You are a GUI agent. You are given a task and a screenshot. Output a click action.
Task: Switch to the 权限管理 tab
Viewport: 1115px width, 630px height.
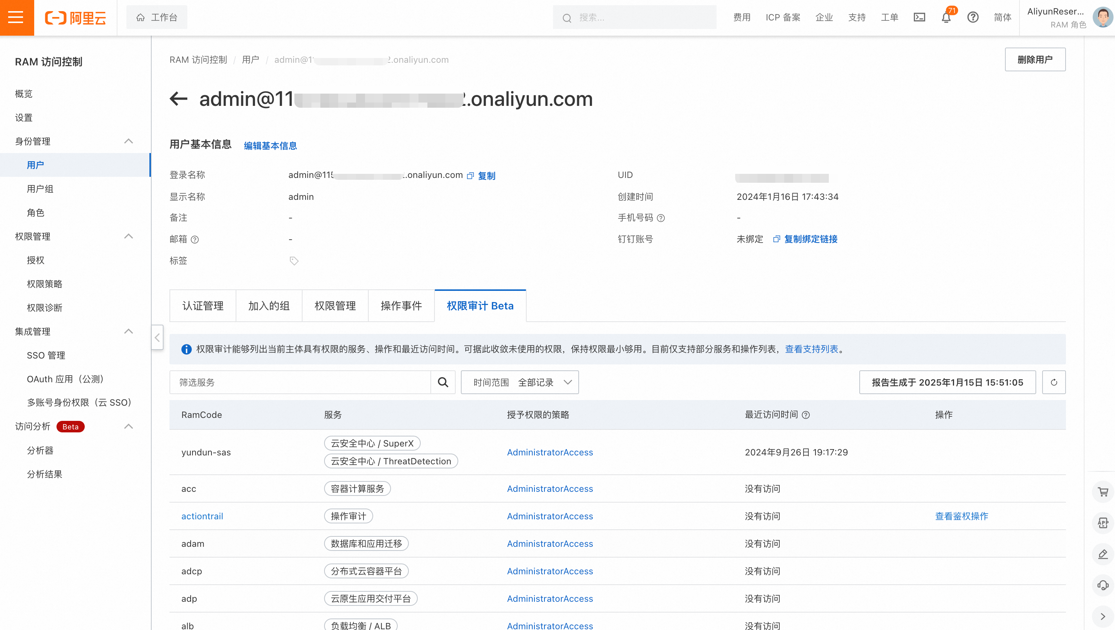(335, 306)
